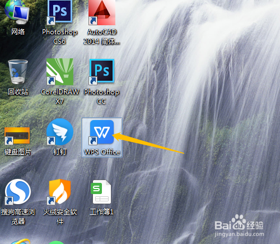Image resolution: width=280 pixels, height=244 pixels.
Task: Click the '钉钉' label text
Action: (60, 151)
